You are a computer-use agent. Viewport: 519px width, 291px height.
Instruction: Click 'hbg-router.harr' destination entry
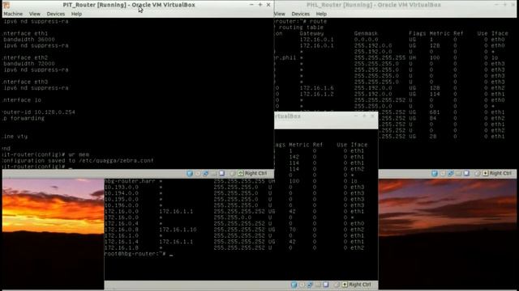click(130, 181)
